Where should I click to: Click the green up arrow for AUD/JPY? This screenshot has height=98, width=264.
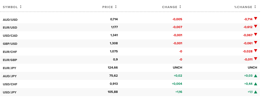tap(256, 76)
